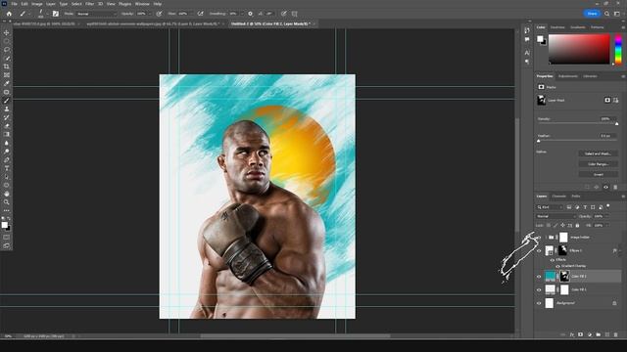Select the Lasso tool
The height and width of the screenshot is (352, 627).
pos(7,50)
